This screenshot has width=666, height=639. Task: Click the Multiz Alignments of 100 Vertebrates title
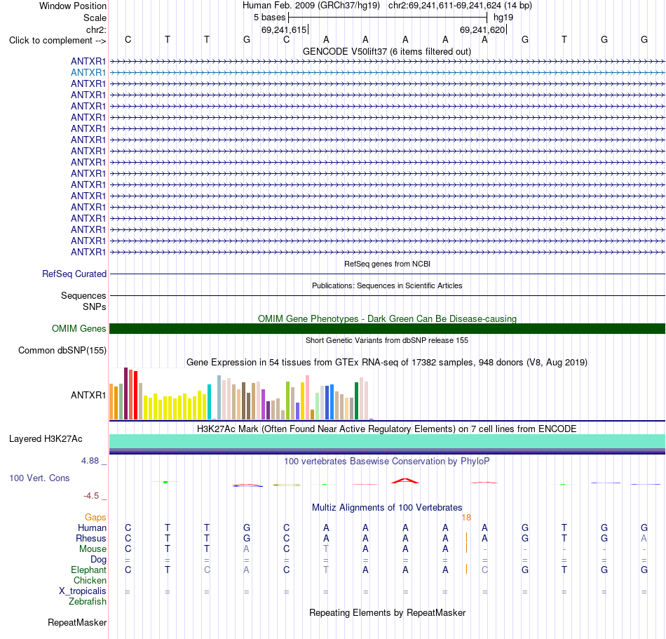[387, 507]
